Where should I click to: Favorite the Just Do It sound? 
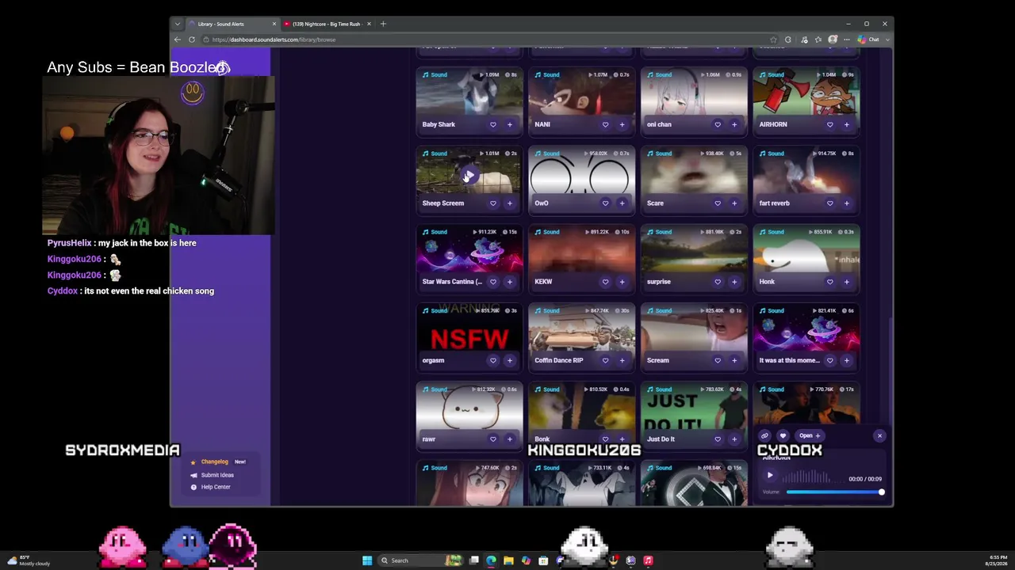coord(718,439)
